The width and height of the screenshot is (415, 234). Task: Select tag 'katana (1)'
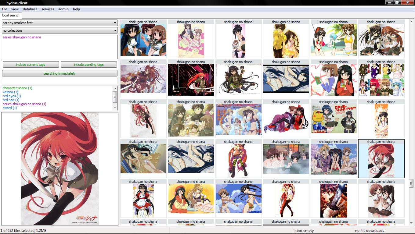10,92
